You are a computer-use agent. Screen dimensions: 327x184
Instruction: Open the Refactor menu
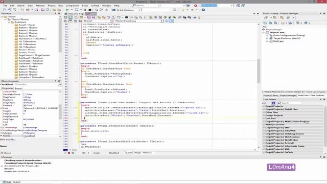40,6
